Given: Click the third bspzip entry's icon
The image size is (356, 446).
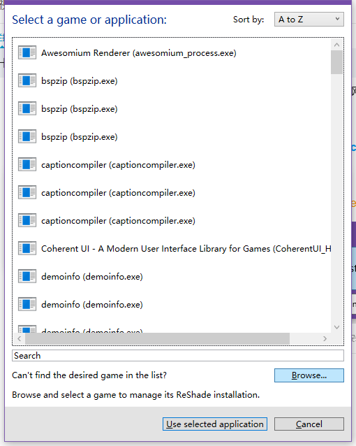Looking at the screenshot, I should coord(27,136).
